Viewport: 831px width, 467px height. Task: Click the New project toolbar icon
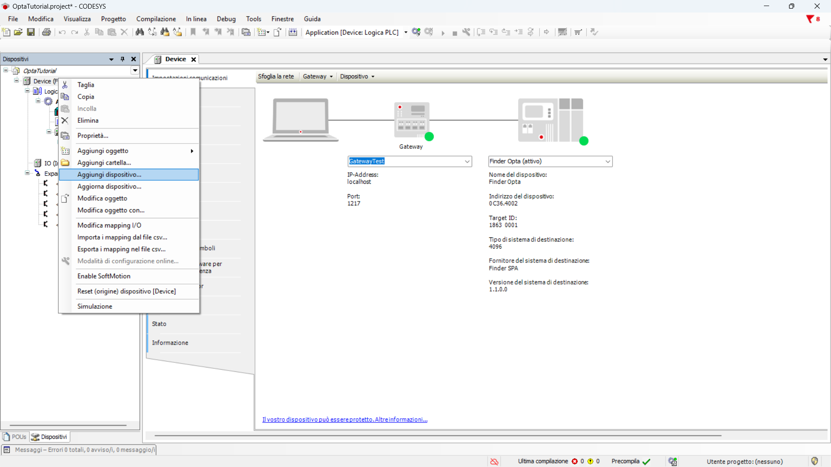click(x=6, y=32)
